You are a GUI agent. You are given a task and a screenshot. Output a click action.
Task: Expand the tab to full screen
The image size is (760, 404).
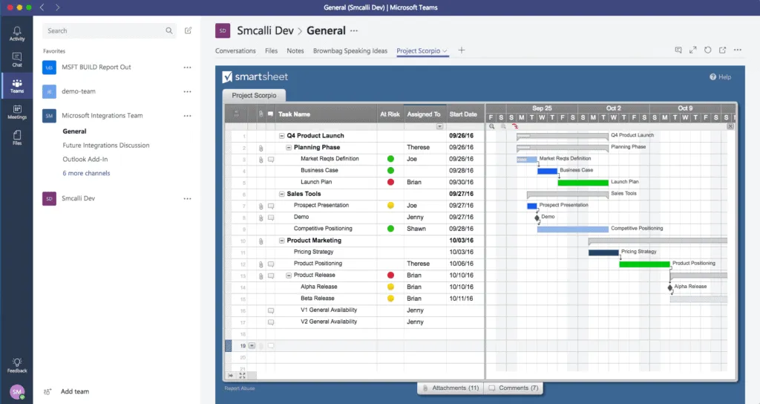pos(693,50)
